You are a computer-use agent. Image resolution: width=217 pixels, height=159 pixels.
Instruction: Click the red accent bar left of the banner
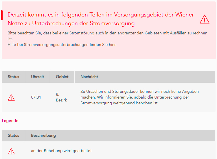[2, 15]
